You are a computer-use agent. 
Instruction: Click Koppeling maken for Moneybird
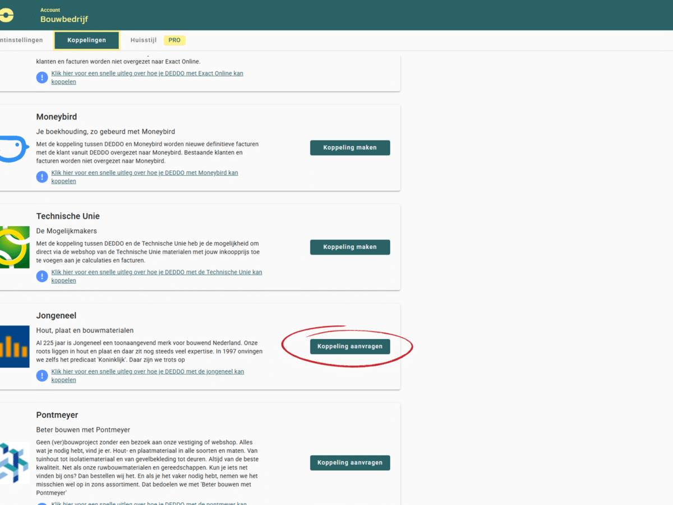350,148
